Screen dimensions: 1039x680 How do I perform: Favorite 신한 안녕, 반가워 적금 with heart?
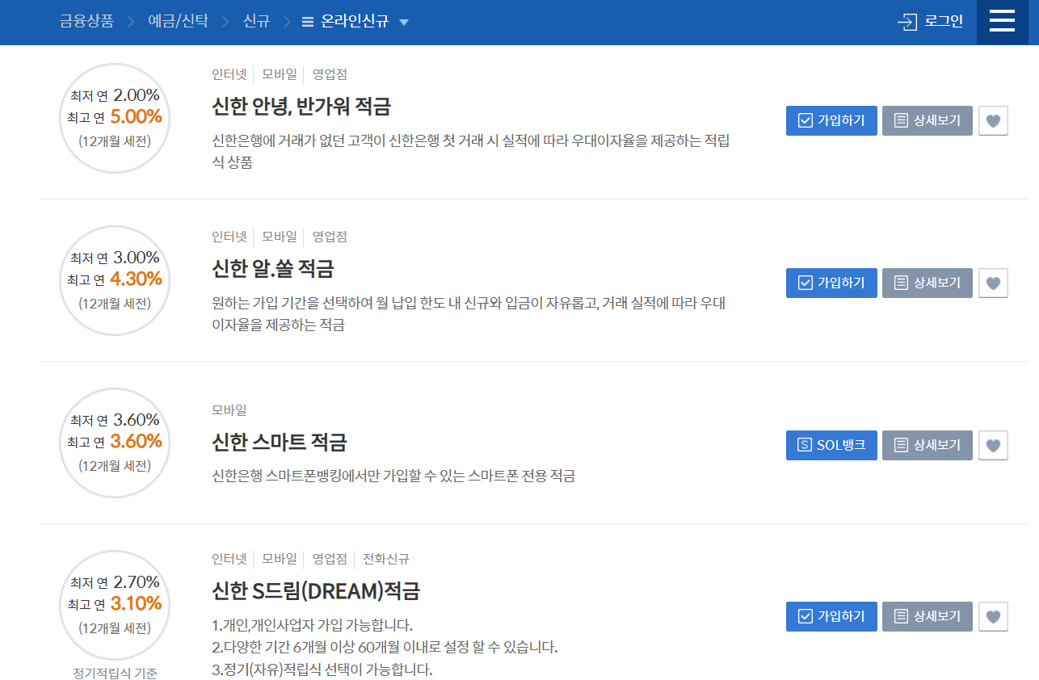994,121
